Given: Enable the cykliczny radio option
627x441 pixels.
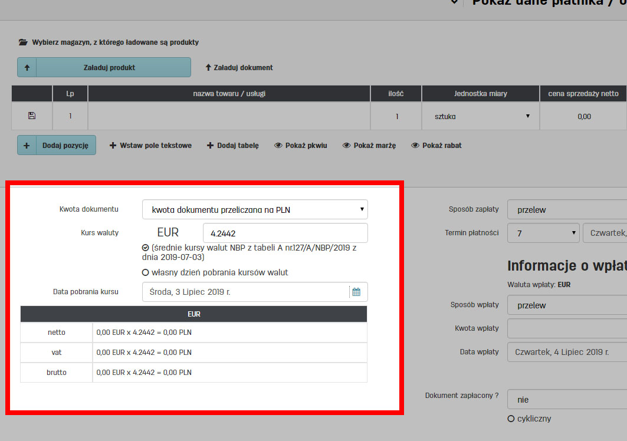Looking at the screenshot, I should click(x=511, y=419).
